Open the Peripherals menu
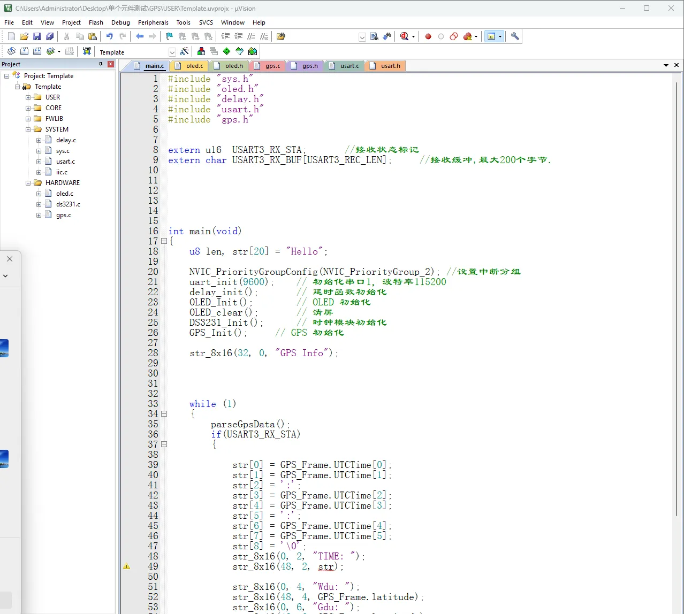684x614 pixels. coord(153,22)
